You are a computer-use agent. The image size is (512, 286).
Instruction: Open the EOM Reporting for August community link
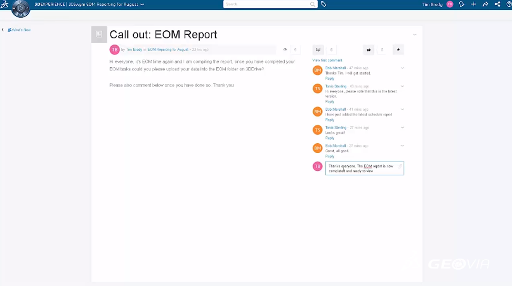click(x=168, y=50)
